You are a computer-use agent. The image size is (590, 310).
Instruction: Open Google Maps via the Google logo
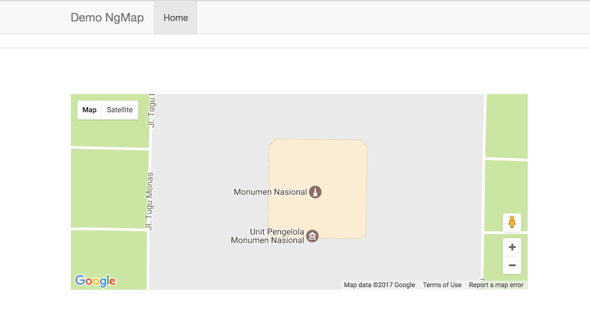95,280
